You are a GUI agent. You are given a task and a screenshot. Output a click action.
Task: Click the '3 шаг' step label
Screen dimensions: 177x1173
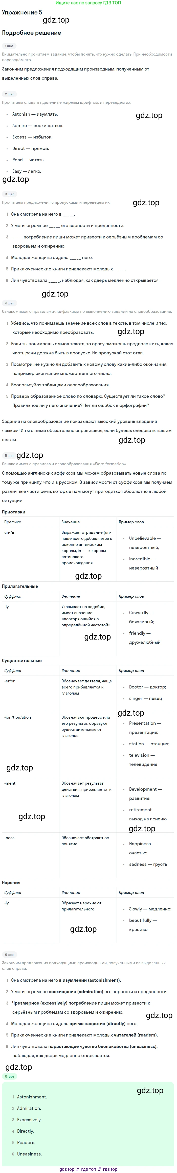click(9, 194)
